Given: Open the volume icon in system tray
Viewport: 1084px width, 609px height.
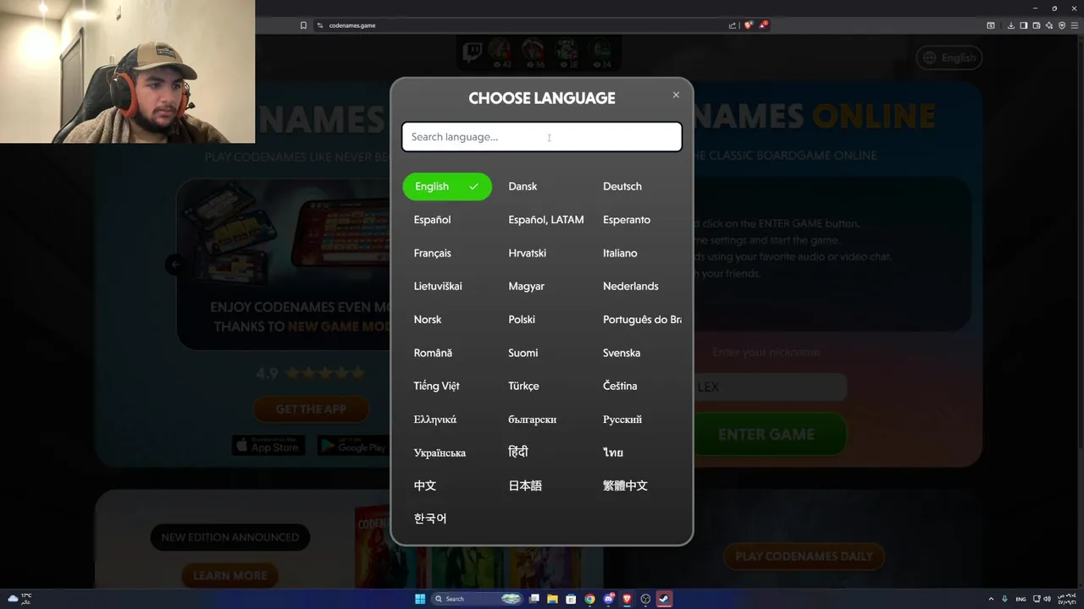Looking at the screenshot, I should (1048, 599).
